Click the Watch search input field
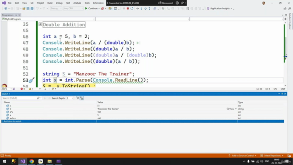The height and width of the screenshot is (165, 293). [19, 98]
